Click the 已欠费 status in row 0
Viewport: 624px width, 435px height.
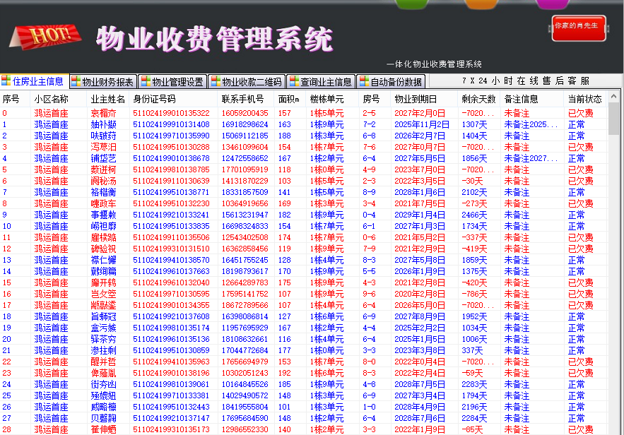[580, 113]
